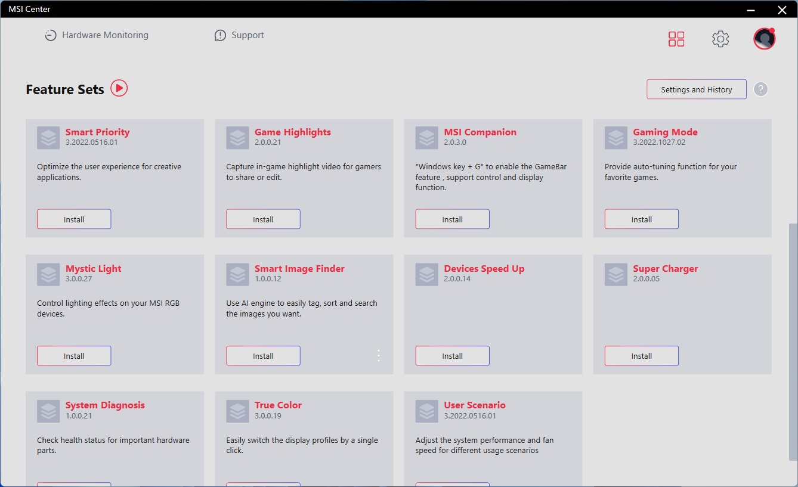Click the Mystic Light stack icon
Screen dimensions: 798x487
pos(48,274)
